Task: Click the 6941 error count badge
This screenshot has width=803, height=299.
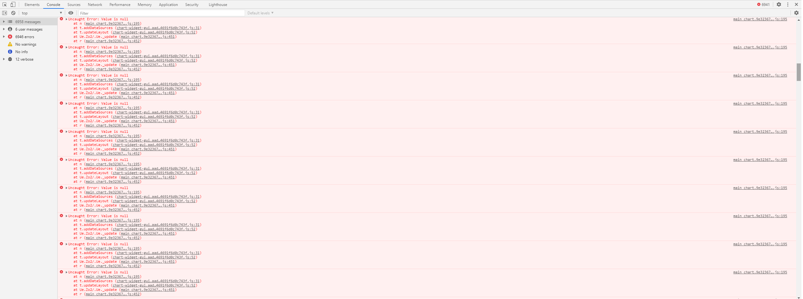Action: pyautogui.click(x=763, y=4)
